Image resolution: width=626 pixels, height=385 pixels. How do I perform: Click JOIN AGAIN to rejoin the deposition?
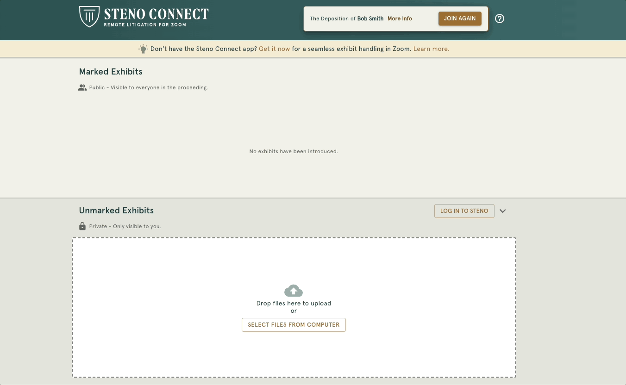[460, 19]
